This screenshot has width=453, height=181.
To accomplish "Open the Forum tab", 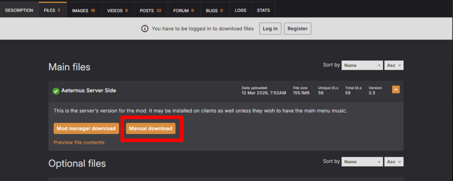I will (184, 10).
